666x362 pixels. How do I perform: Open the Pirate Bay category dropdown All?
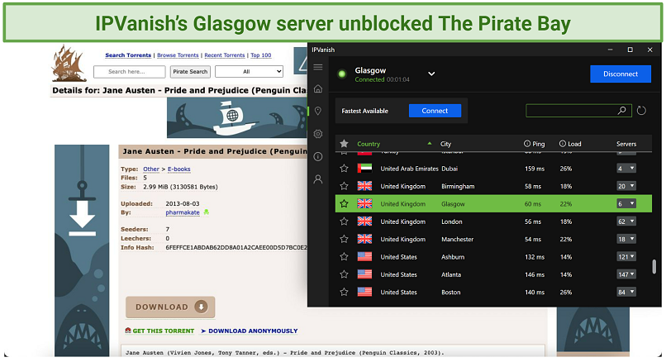(249, 72)
